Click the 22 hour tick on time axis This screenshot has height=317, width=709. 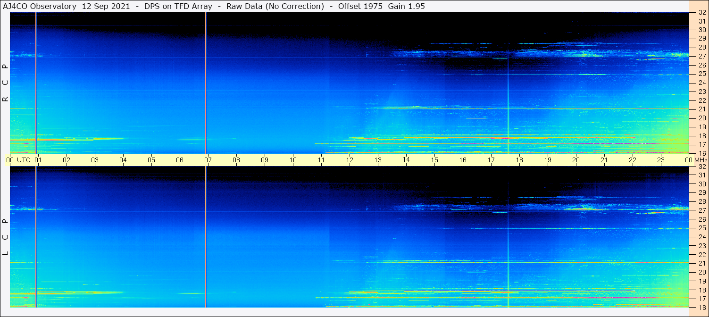click(633, 160)
